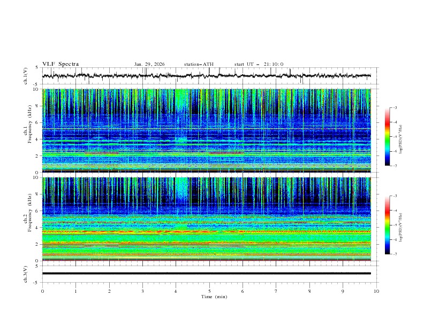Click the ch.2 colorbar log(PSD) label
424x327 pixels.
(400, 228)
